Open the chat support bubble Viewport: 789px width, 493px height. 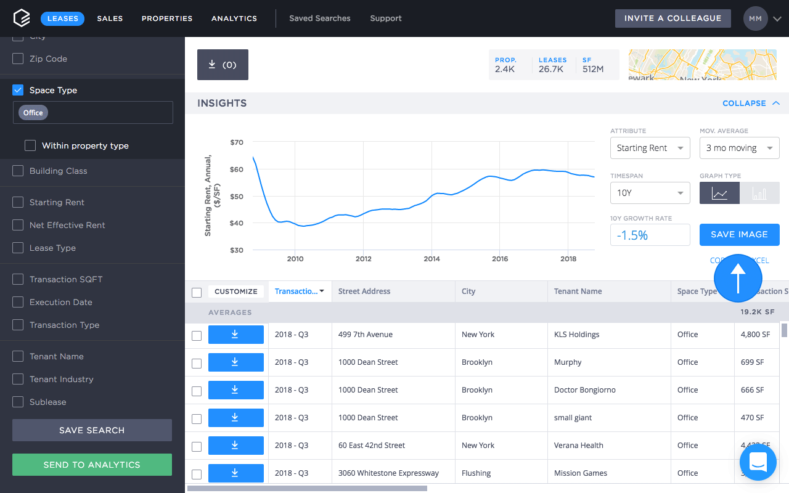(x=758, y=461)
